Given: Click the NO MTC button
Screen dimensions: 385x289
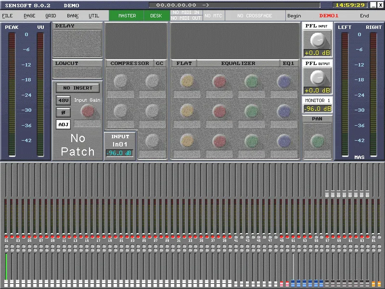Looking at the screenshot, I should pos(213,16).
